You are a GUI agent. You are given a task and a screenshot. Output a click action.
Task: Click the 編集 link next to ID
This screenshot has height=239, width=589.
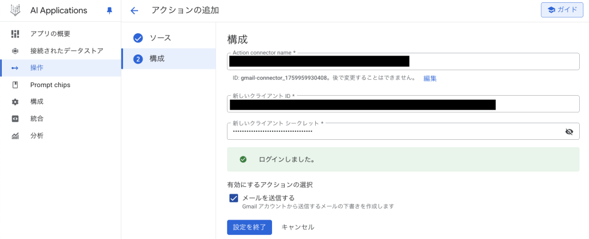point(430,79)
